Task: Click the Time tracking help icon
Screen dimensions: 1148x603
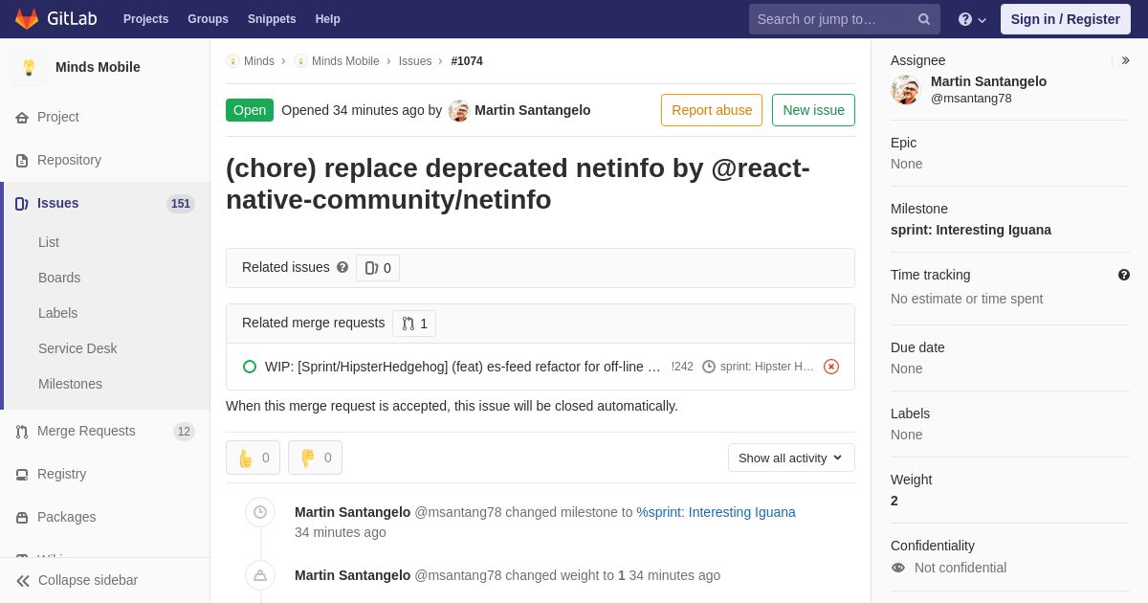Action: 1124,275
